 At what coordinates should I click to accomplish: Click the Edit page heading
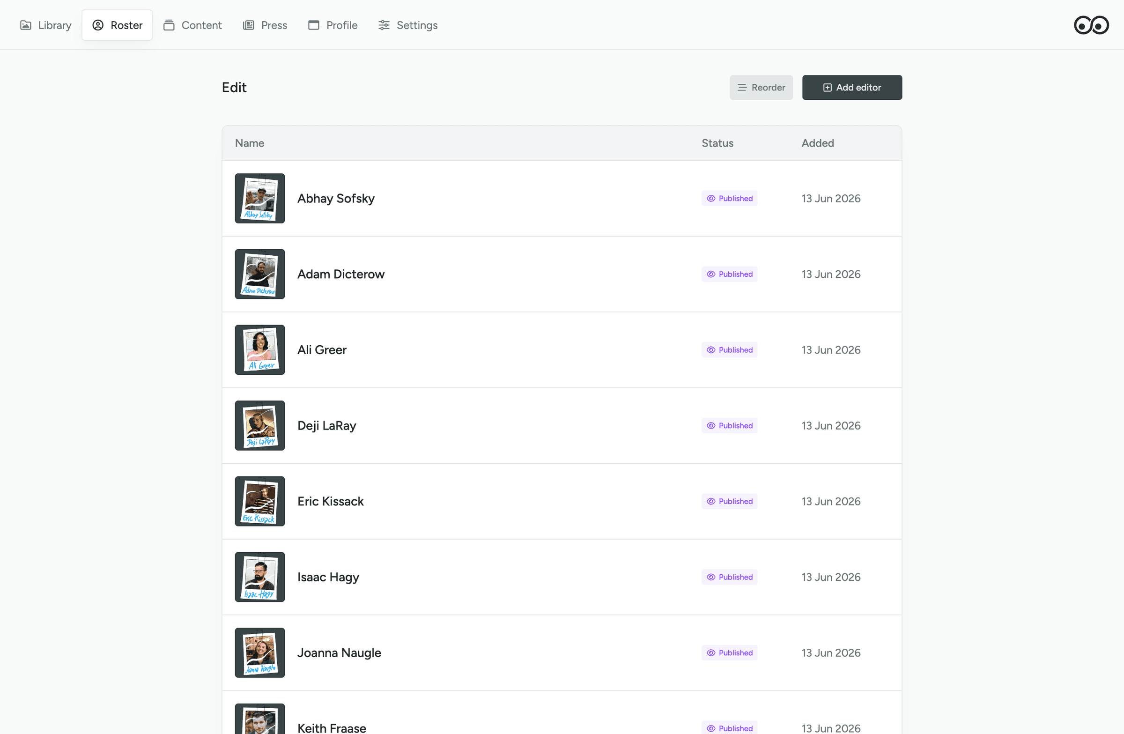(234, 88)
